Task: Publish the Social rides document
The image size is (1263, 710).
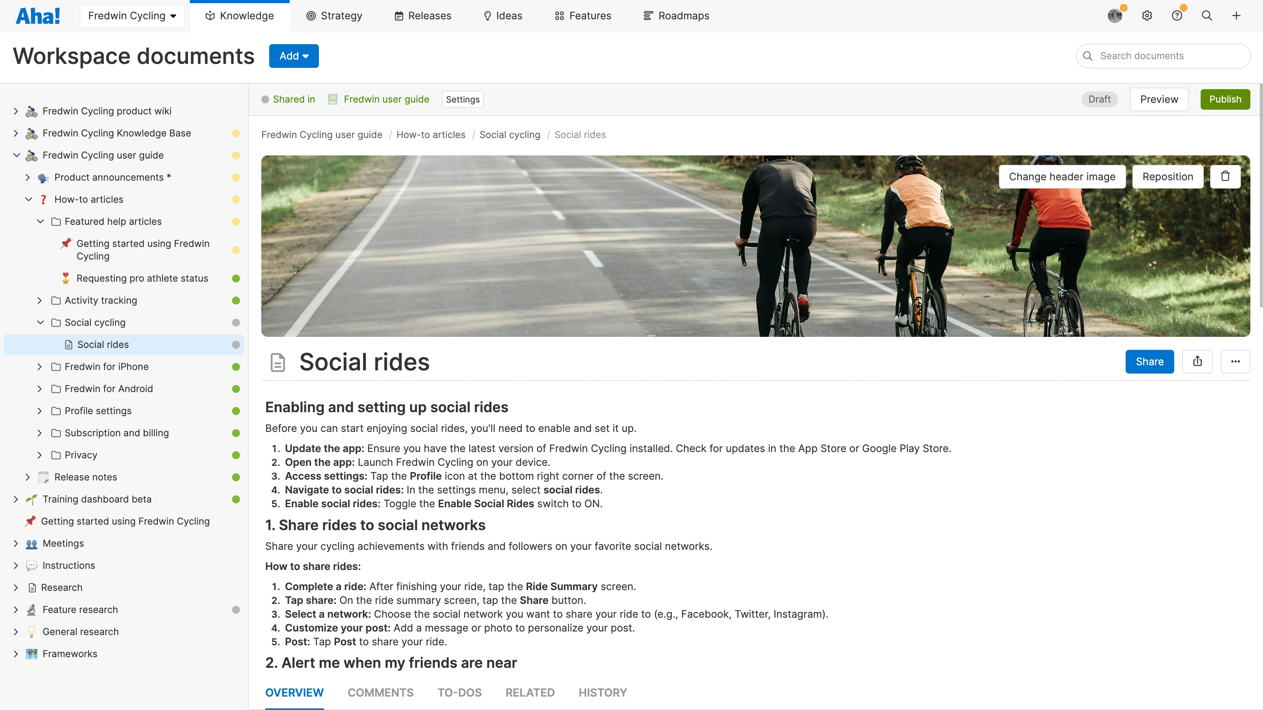Action: pos(1225,99)
